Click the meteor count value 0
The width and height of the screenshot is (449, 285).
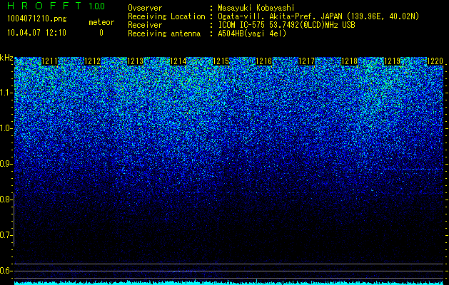[x=101, y=33]
